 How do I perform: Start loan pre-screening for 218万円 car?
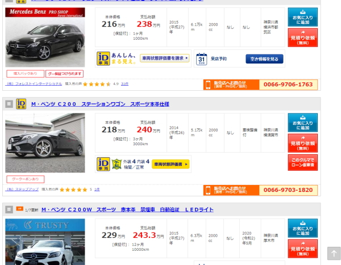302,162
